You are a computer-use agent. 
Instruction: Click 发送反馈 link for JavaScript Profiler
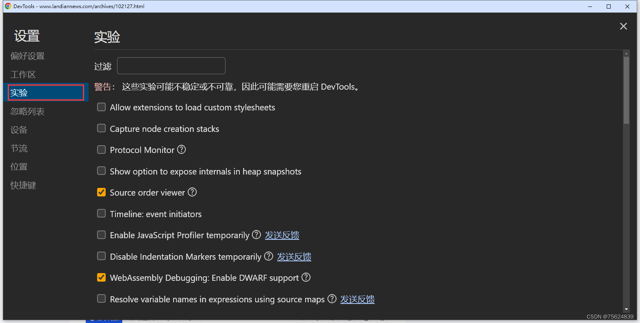(282, 235)
